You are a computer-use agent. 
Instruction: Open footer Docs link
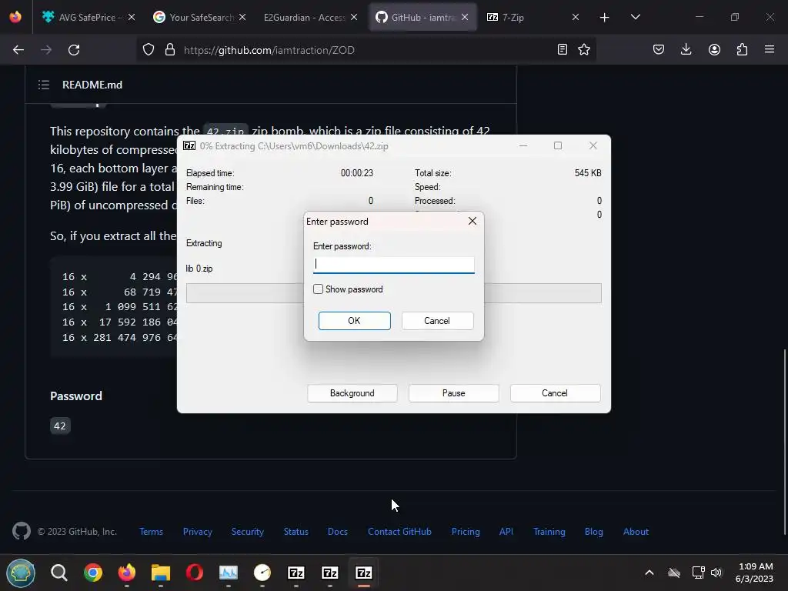(337, 532)
